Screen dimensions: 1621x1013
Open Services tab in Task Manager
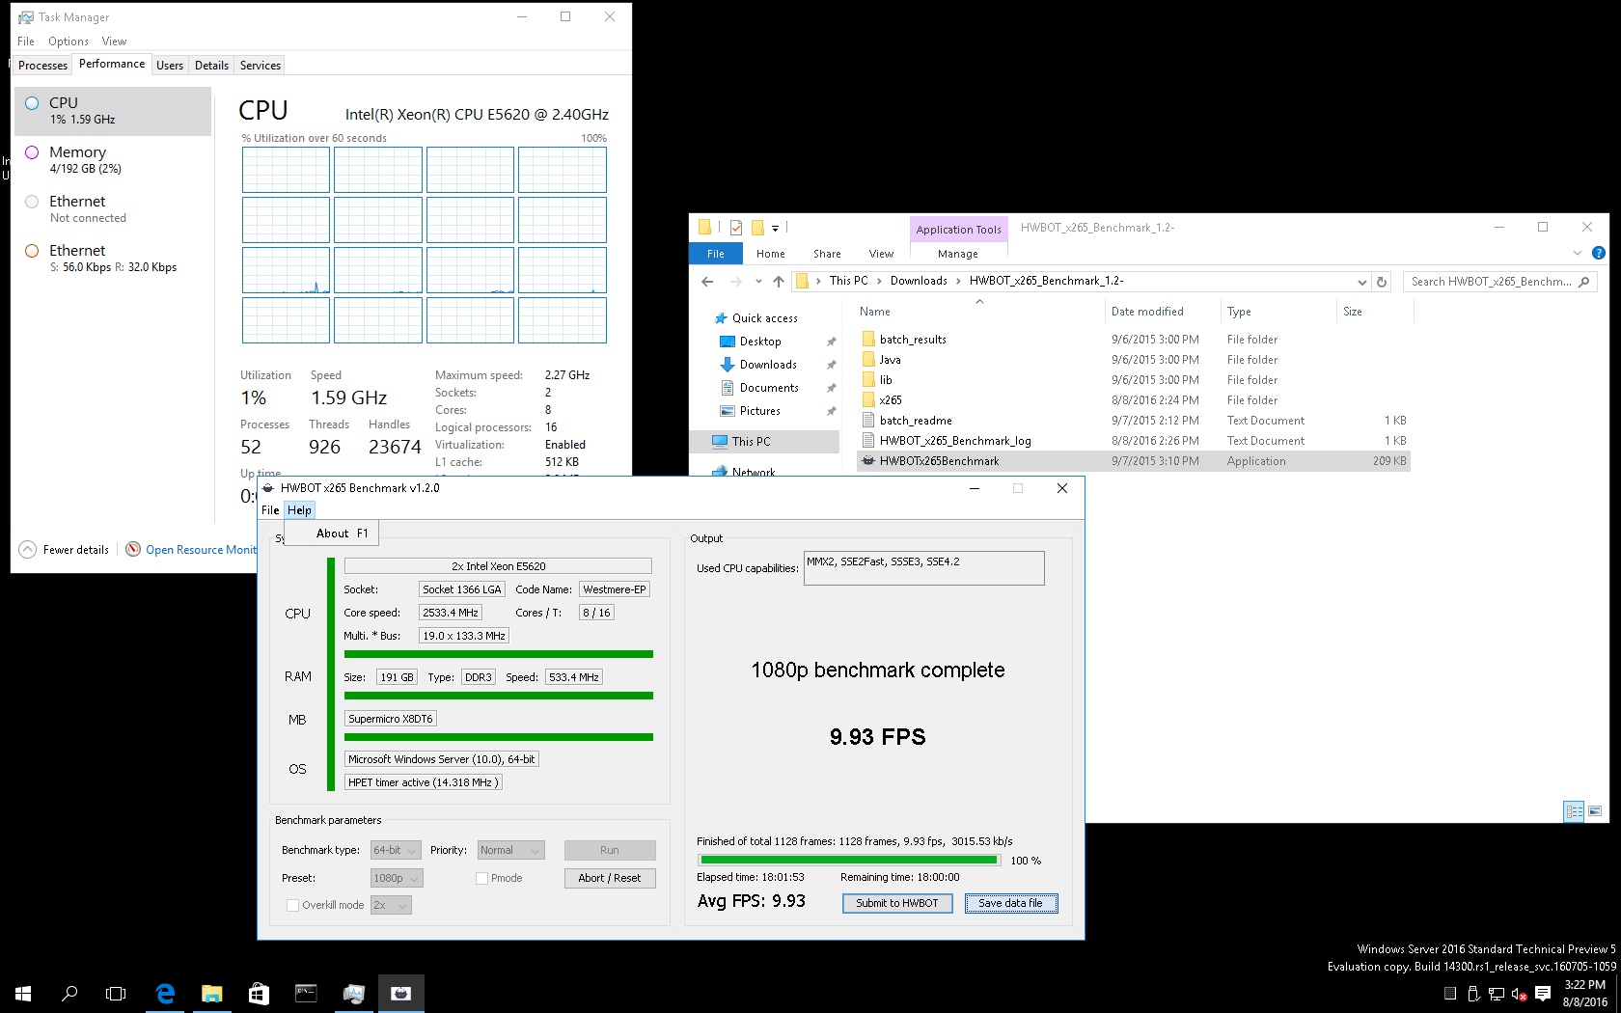261,65
